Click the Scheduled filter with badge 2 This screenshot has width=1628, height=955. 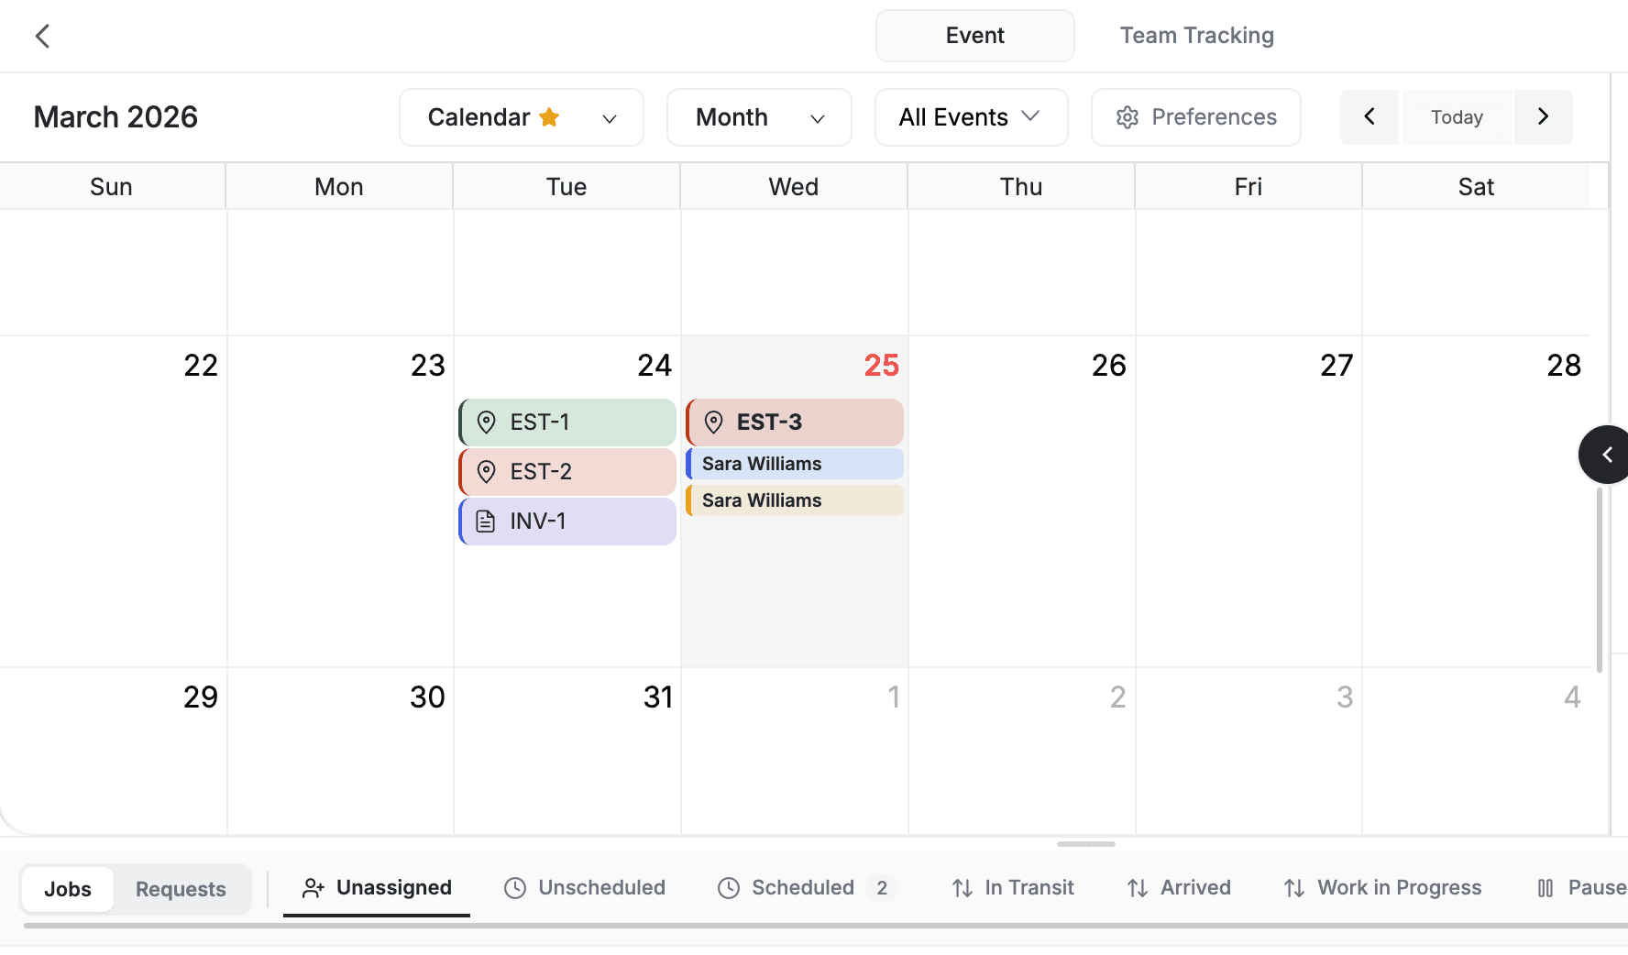click(x=804, y=887)
